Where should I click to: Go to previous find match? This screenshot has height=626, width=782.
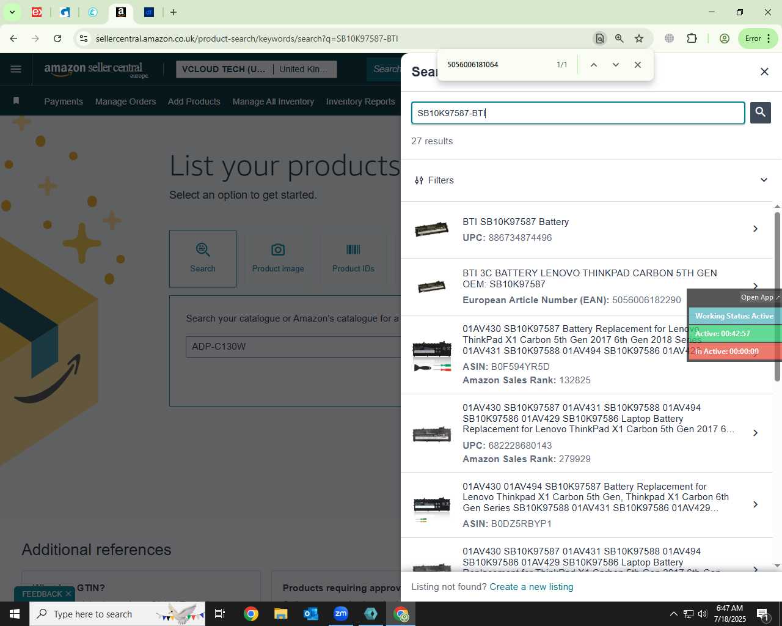[x=593, y=65]
